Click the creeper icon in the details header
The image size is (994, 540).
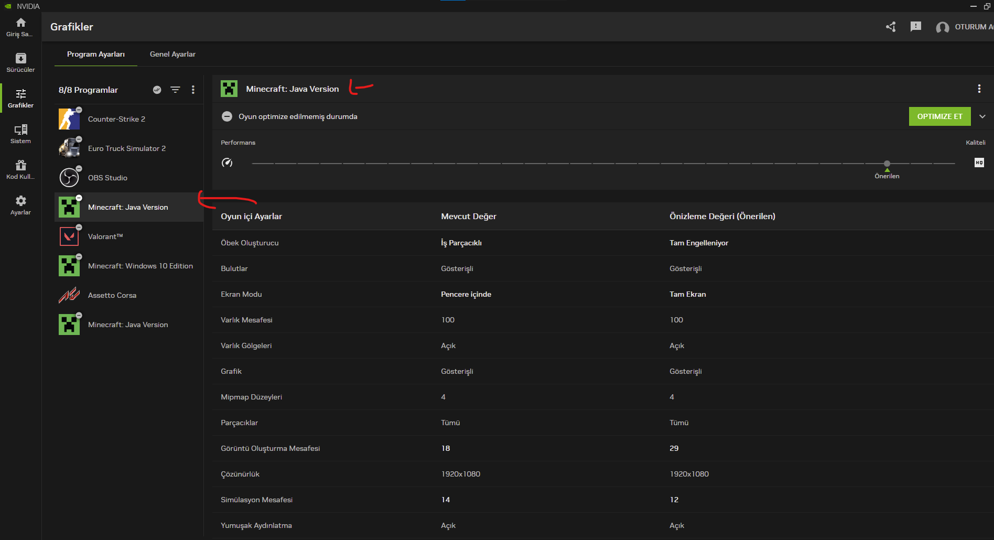229,89
